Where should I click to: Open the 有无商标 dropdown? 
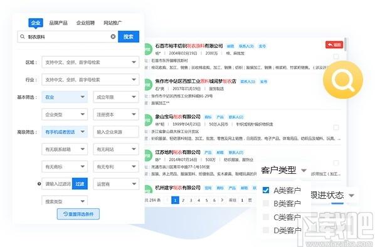65,167
